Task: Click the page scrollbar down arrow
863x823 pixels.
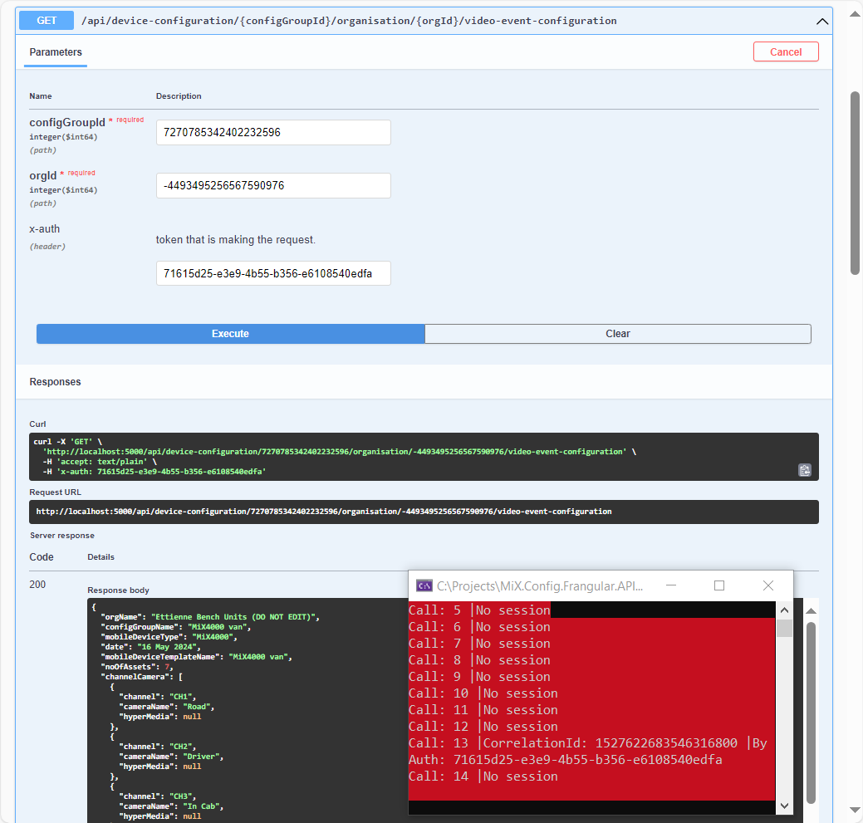Action: coord(855,810)
